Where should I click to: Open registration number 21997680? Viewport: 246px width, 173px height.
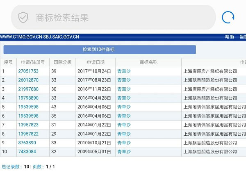(28, 89)
